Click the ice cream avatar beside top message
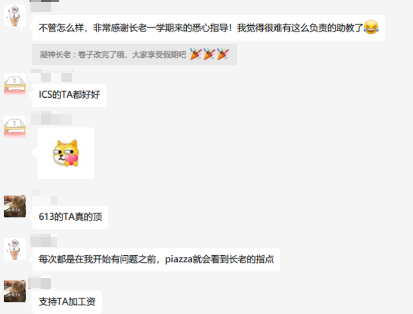This screenshot has width=413, height=314. tap(15, 15)
